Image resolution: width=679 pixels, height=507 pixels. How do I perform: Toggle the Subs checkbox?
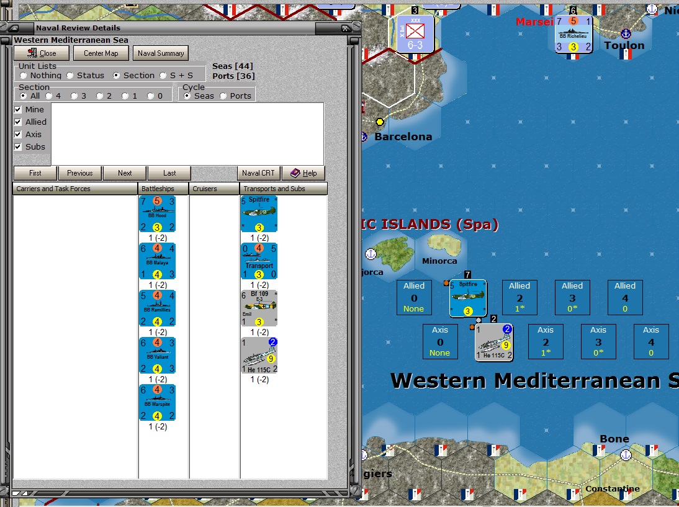coord(18,147)
